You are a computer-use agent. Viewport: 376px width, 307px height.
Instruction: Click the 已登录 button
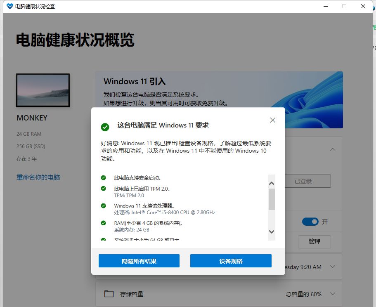click(307, 181)
